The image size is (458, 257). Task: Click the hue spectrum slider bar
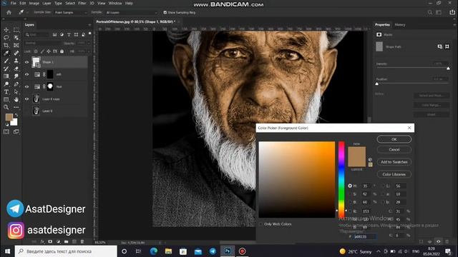[341, 179]
